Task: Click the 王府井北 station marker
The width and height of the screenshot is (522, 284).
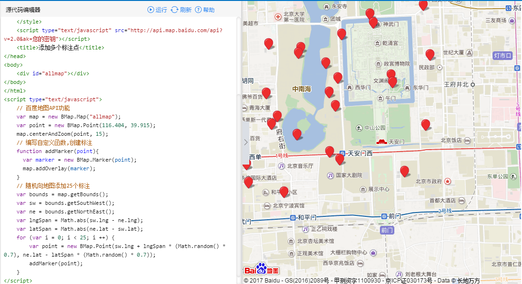Action: 473,85
